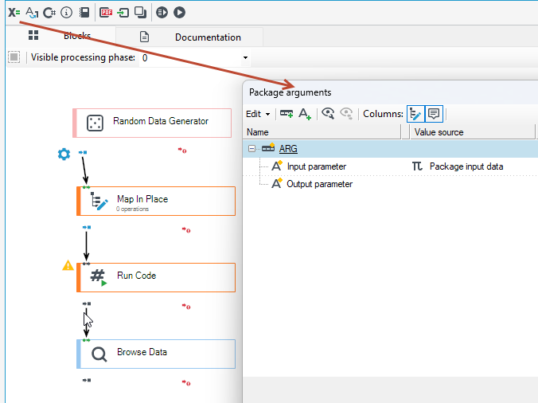Run the package with the play icon
The height and width of the screenshot is (403, 538).
point(179,13)
